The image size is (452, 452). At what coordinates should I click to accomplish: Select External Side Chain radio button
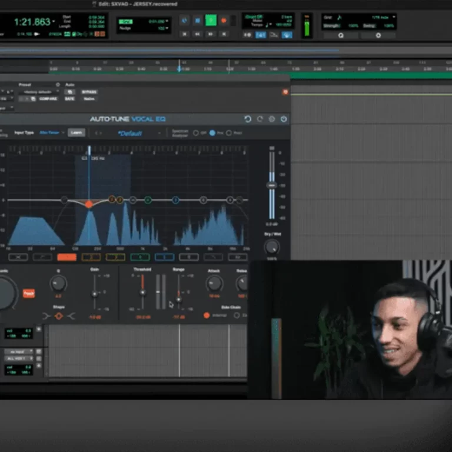[x=237, y=315]
